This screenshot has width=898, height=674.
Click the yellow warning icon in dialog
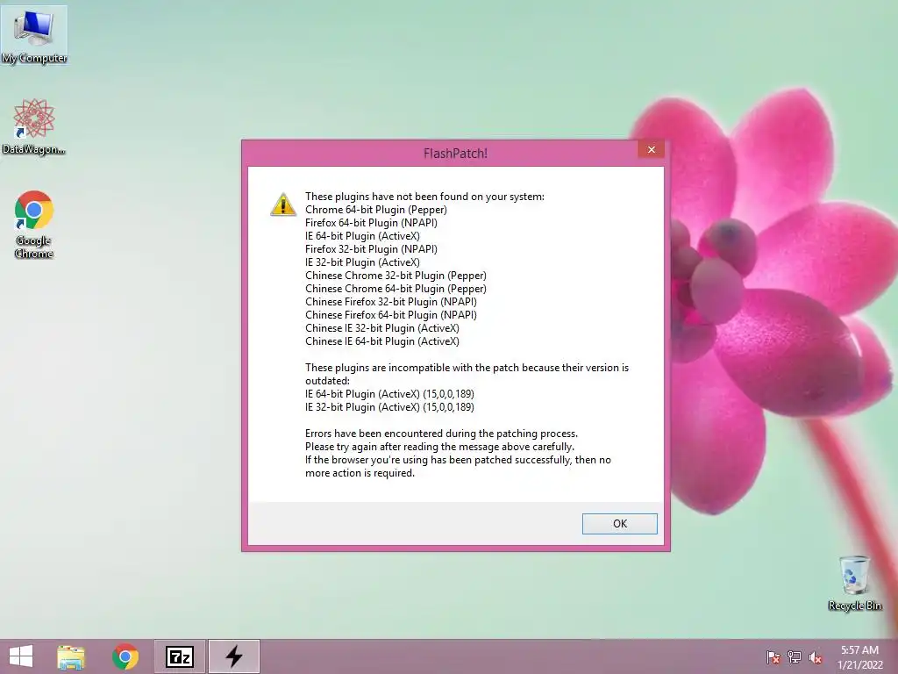(x=283, y=205)
